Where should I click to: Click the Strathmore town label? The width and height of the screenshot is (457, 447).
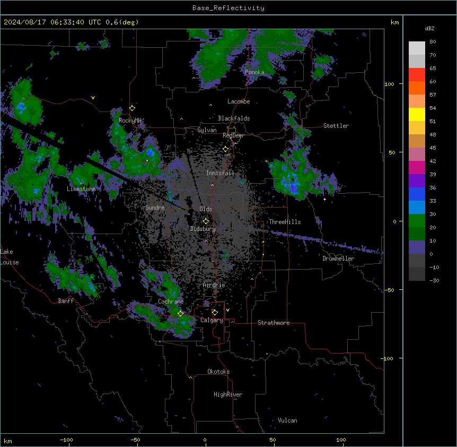[274, 323]
